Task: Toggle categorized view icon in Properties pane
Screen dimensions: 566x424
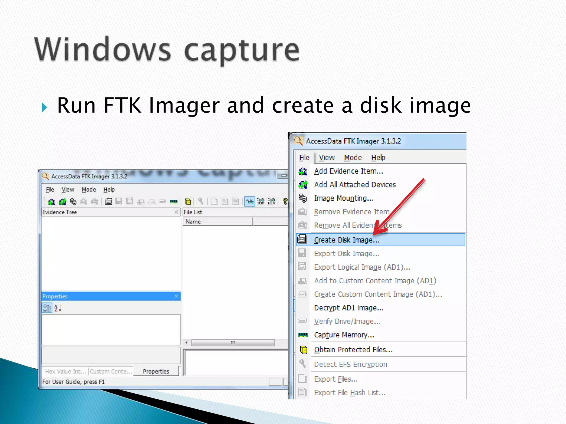Action: point(47,308)
